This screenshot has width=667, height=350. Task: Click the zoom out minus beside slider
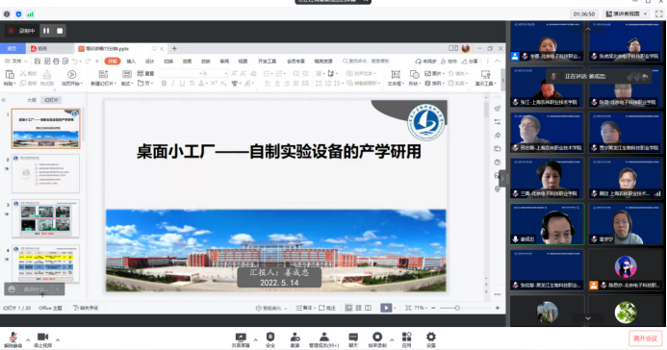point(433,308)
